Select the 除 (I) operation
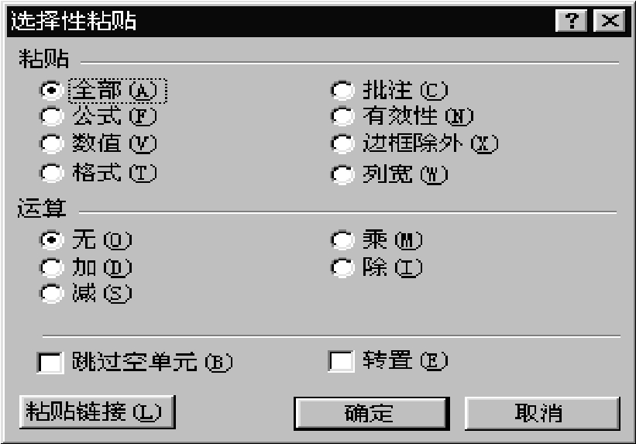Image resolution: width=636 pixels, height=444 pixels. (342, 268)
